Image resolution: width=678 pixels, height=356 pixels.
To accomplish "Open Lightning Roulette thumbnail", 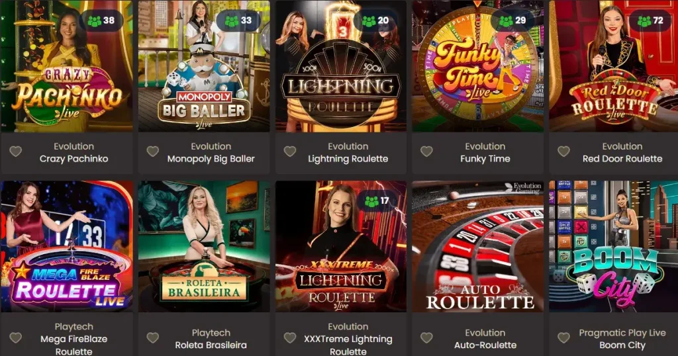I will tap(341, 66).
